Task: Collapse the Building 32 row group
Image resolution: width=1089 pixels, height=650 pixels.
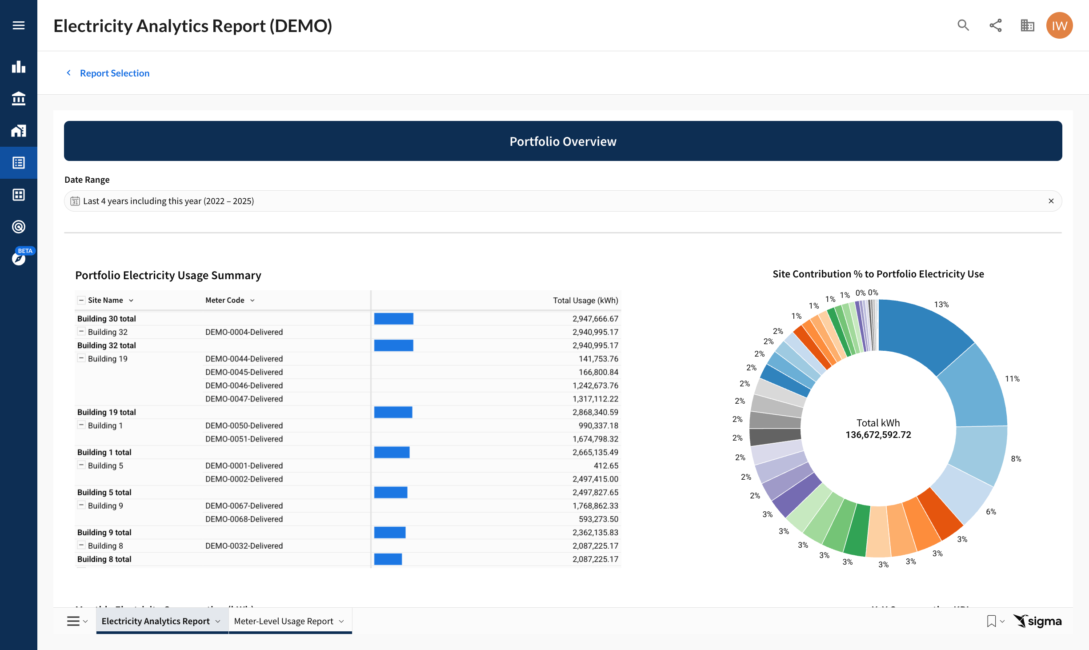Action: tap(81, 332)
